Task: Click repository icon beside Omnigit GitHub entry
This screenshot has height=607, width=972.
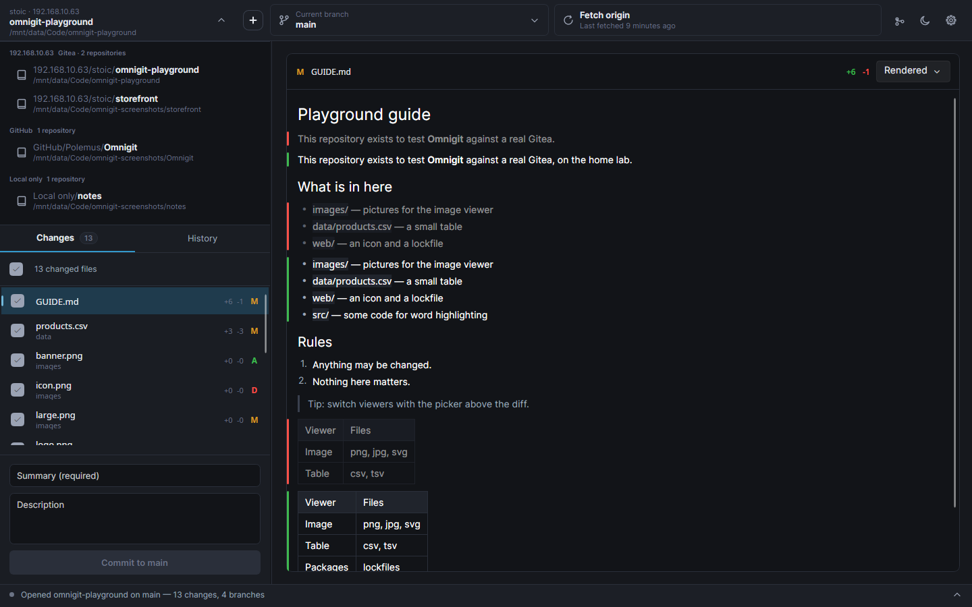Action: (22, 152)
